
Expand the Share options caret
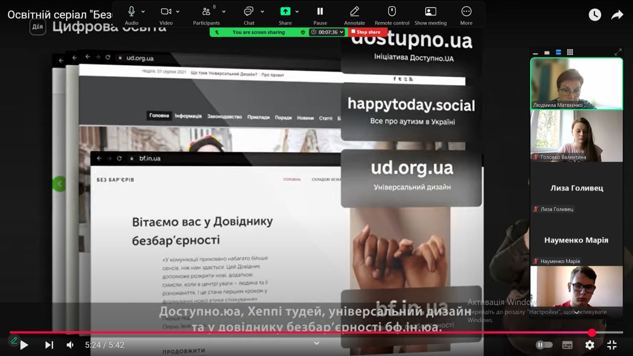297,12
